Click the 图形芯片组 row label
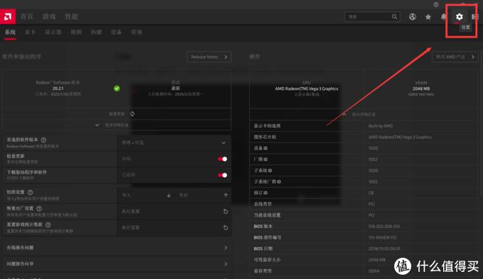The width and height of the screenshot is (483, 279). pos(265,137)
